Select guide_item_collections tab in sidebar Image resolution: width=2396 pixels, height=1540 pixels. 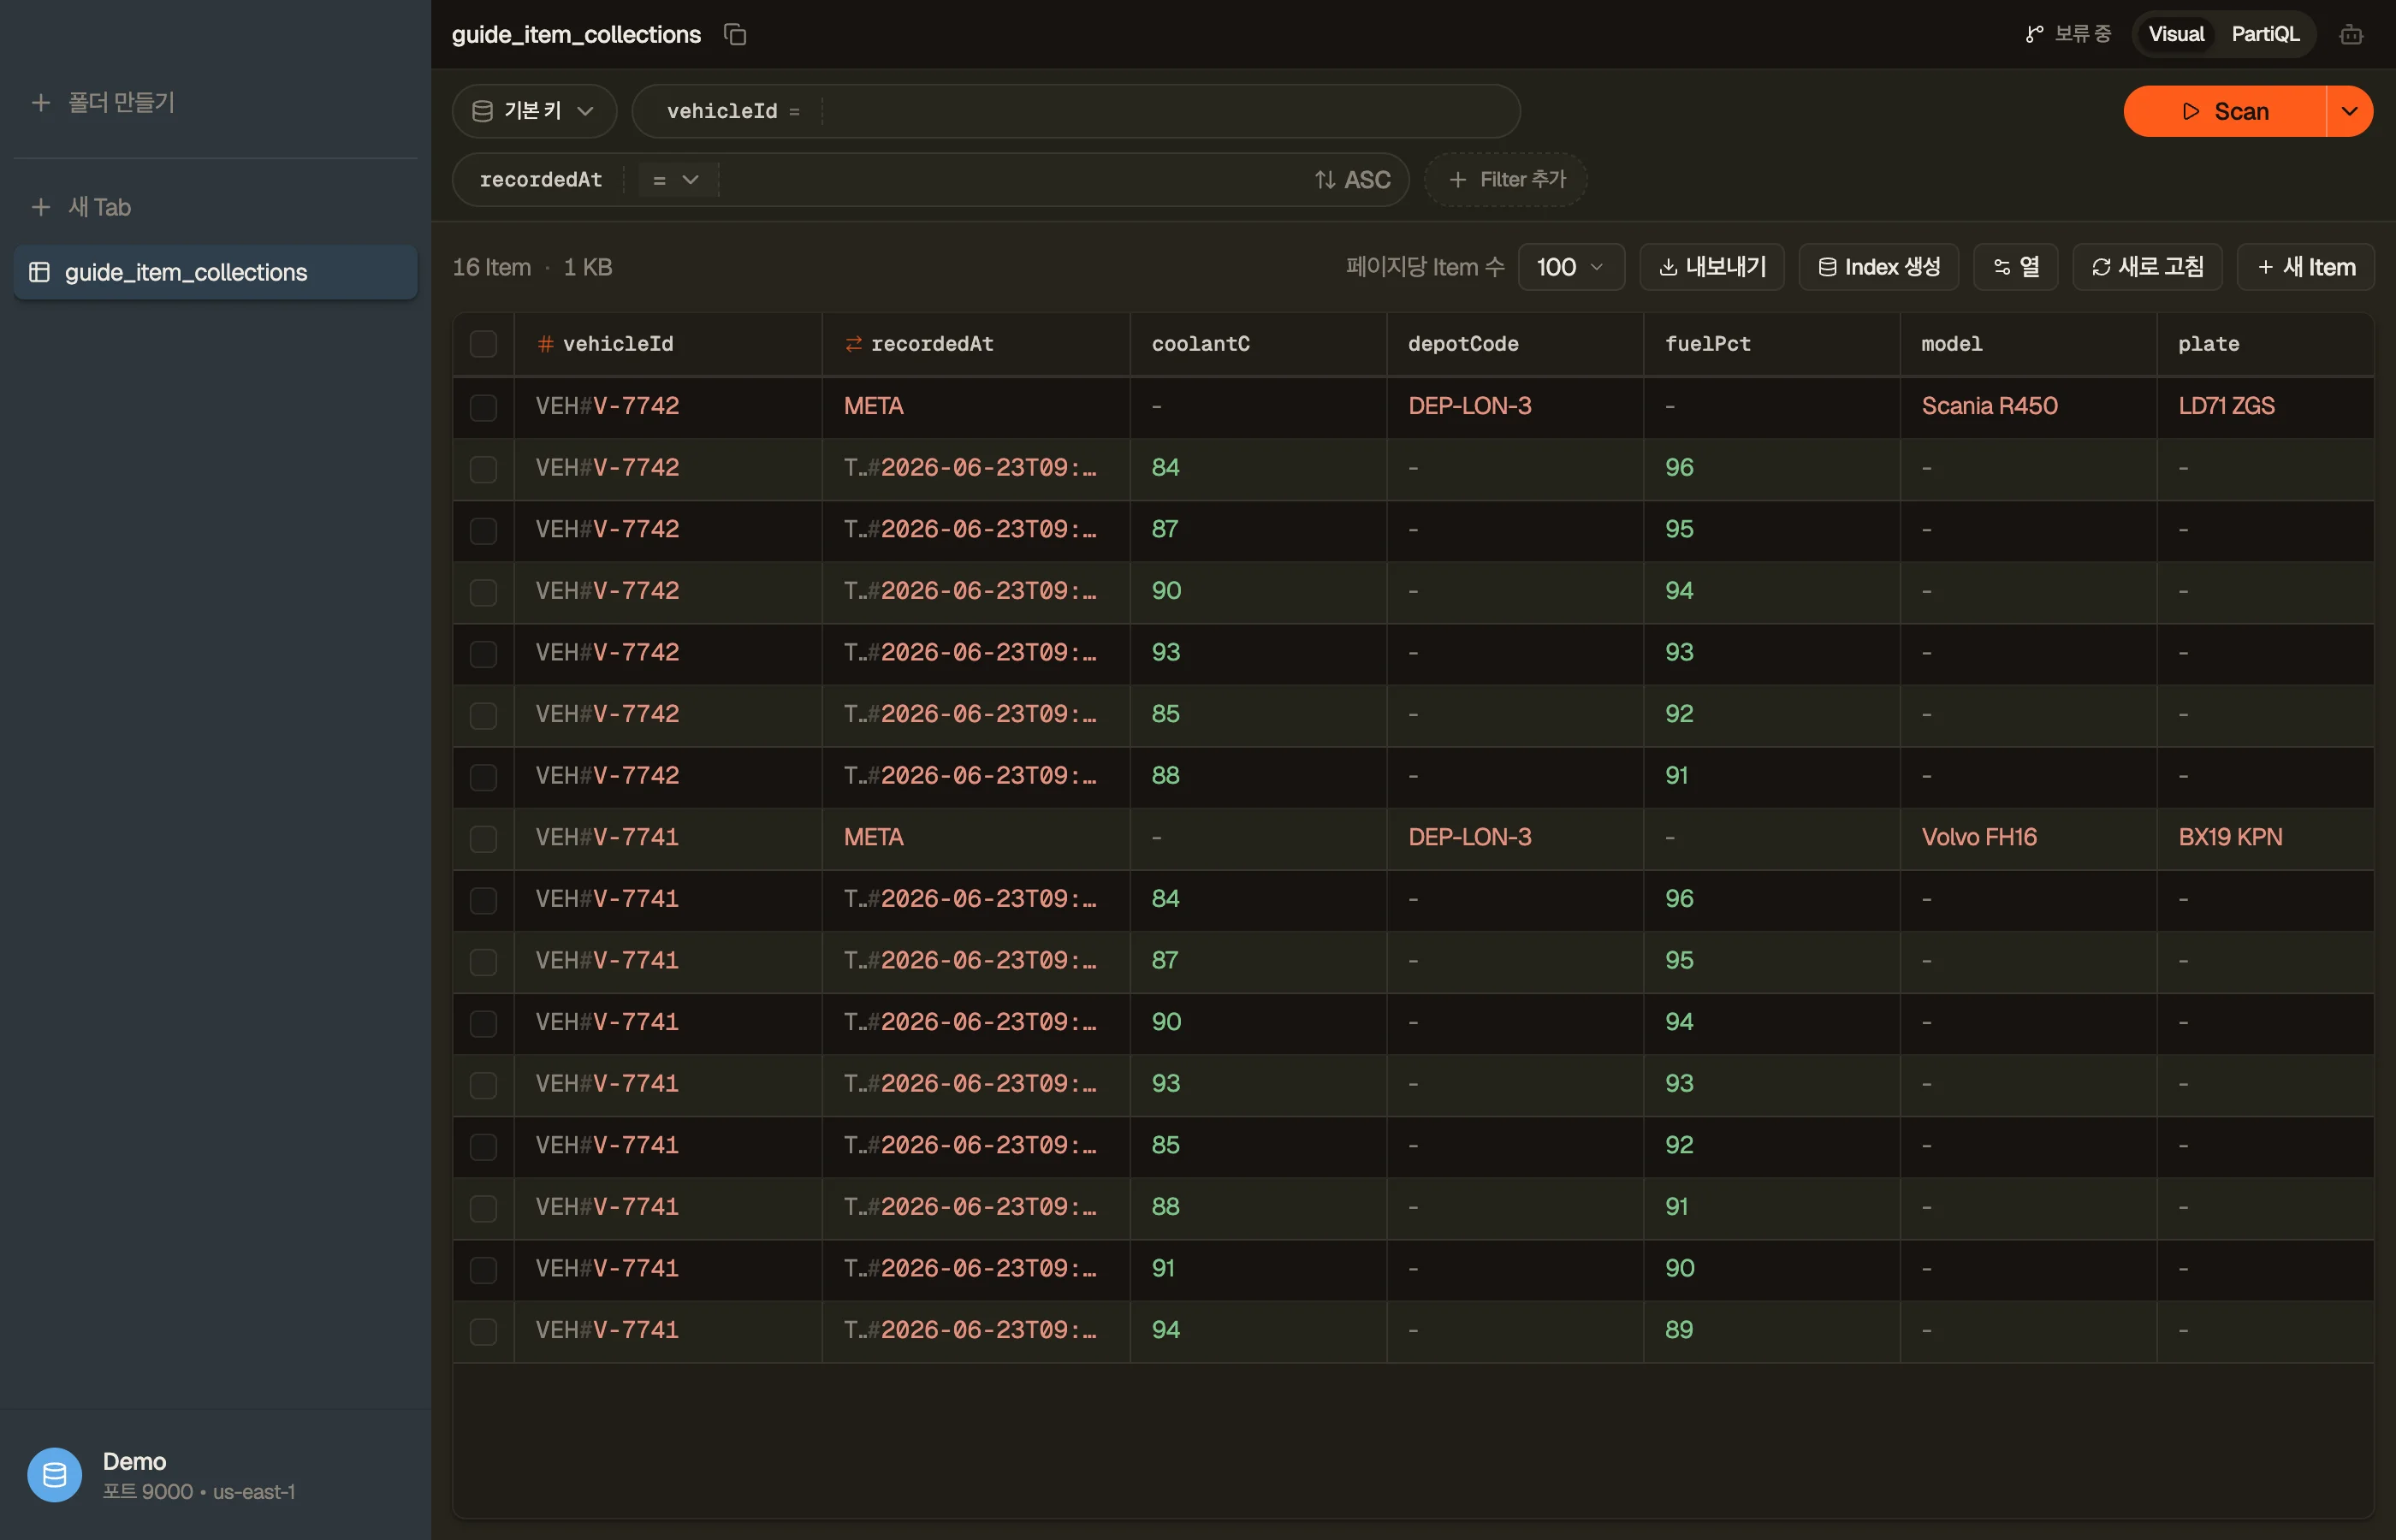tap(216, 272)
